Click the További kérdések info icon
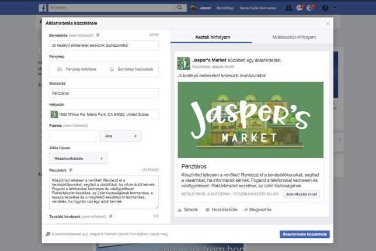This screenshot has height=251, width=376. 110,216
